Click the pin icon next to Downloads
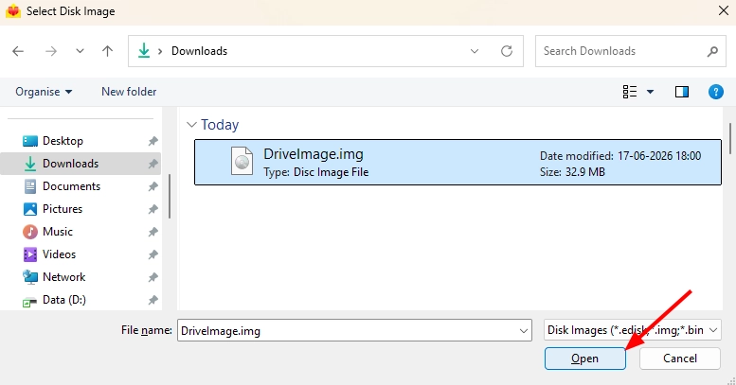 (x=153, y=164)
